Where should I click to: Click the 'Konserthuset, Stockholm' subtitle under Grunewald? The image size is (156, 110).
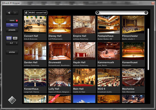click(x=59, y=66)
